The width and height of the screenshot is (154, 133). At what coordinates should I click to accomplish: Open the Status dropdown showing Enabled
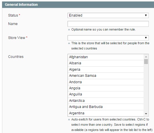[108, 15]
